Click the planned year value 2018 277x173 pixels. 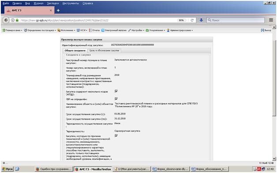[117, 75]
